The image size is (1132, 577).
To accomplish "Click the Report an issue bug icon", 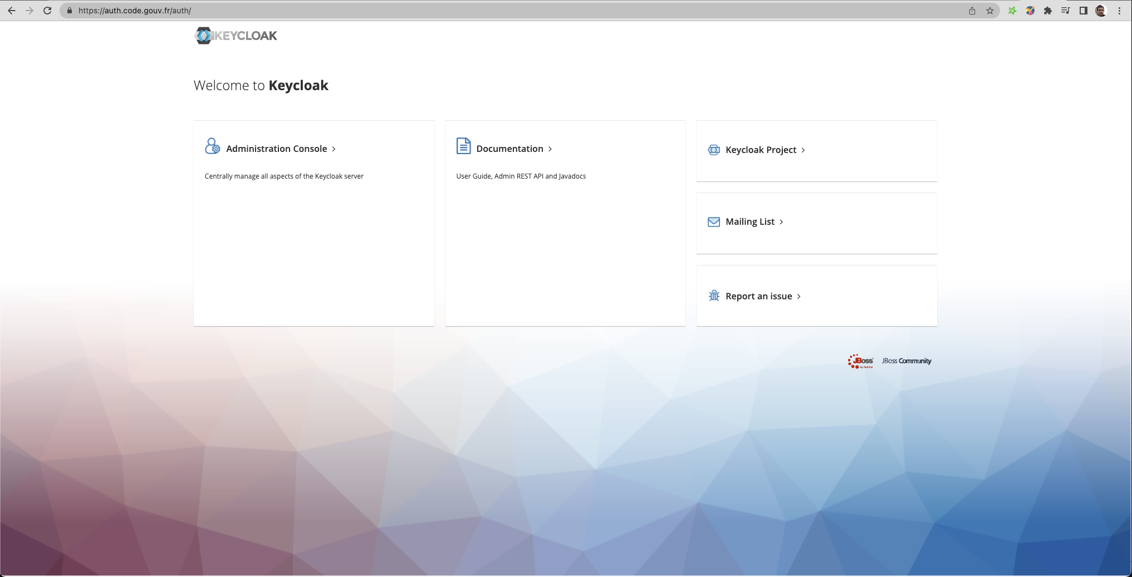I will 714,295.
